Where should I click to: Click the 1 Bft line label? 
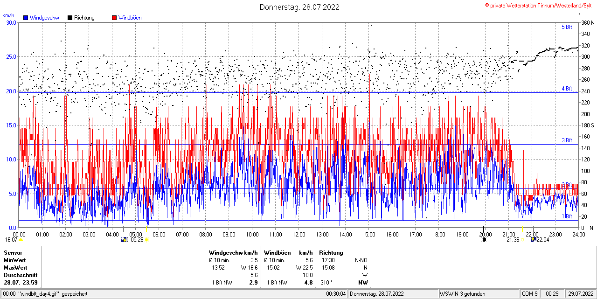tap(567, 216)
